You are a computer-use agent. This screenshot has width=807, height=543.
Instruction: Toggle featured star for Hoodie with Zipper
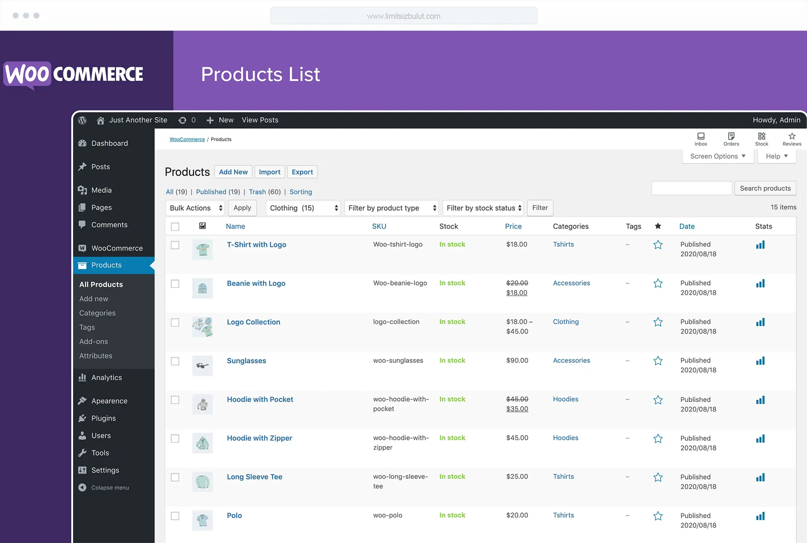coord(658,438)
